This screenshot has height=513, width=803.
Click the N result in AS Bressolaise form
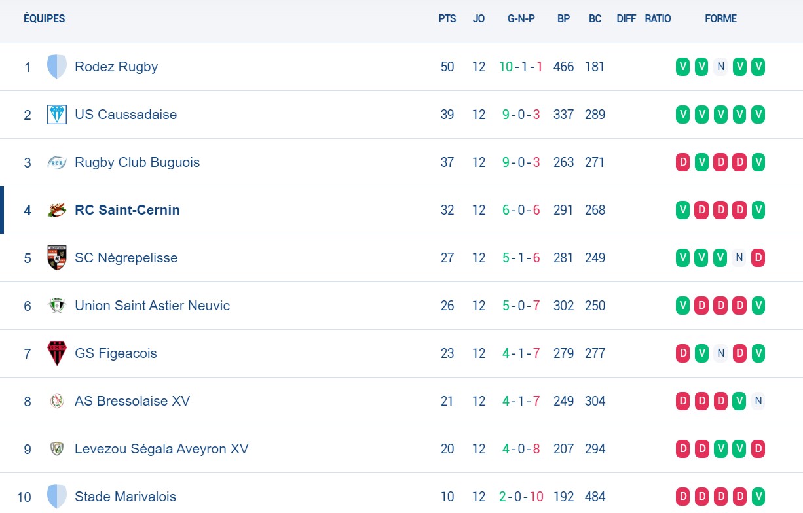click(758, 400)
